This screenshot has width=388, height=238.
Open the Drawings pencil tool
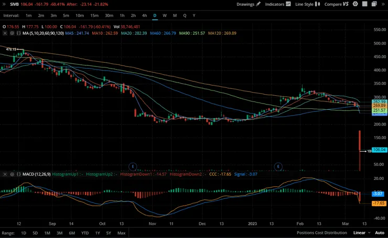pos(248,4)
